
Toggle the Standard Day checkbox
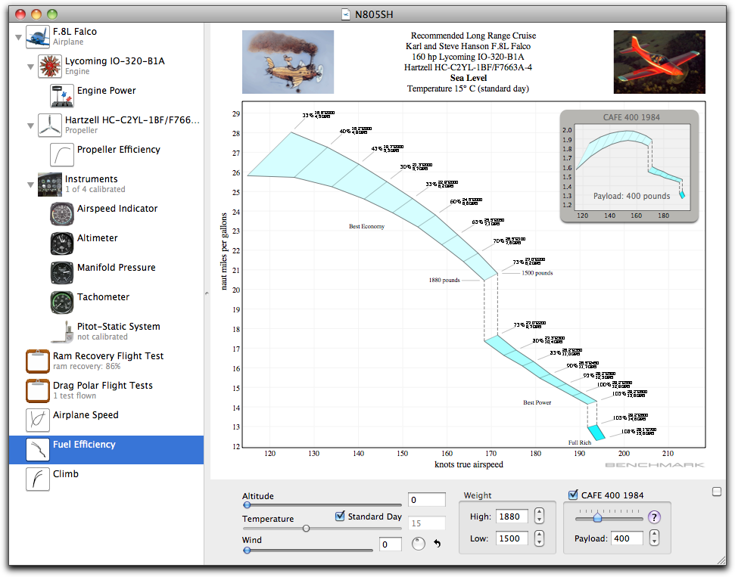[x=341, y=516]
